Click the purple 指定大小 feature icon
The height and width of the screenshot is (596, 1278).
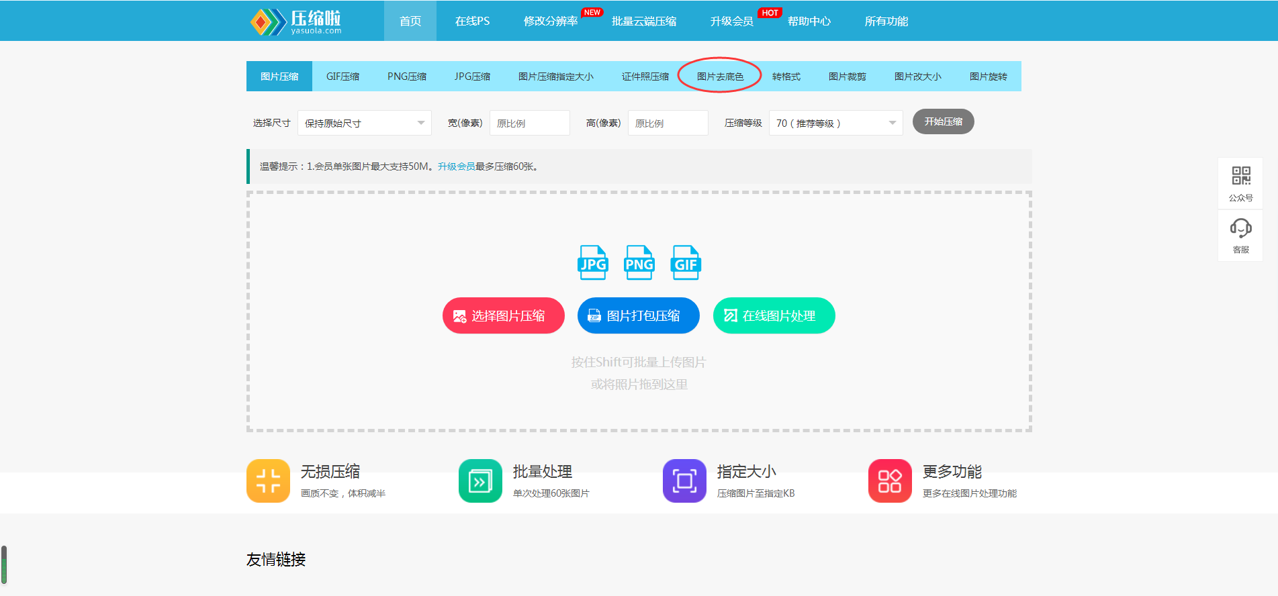tap(684, 481)
